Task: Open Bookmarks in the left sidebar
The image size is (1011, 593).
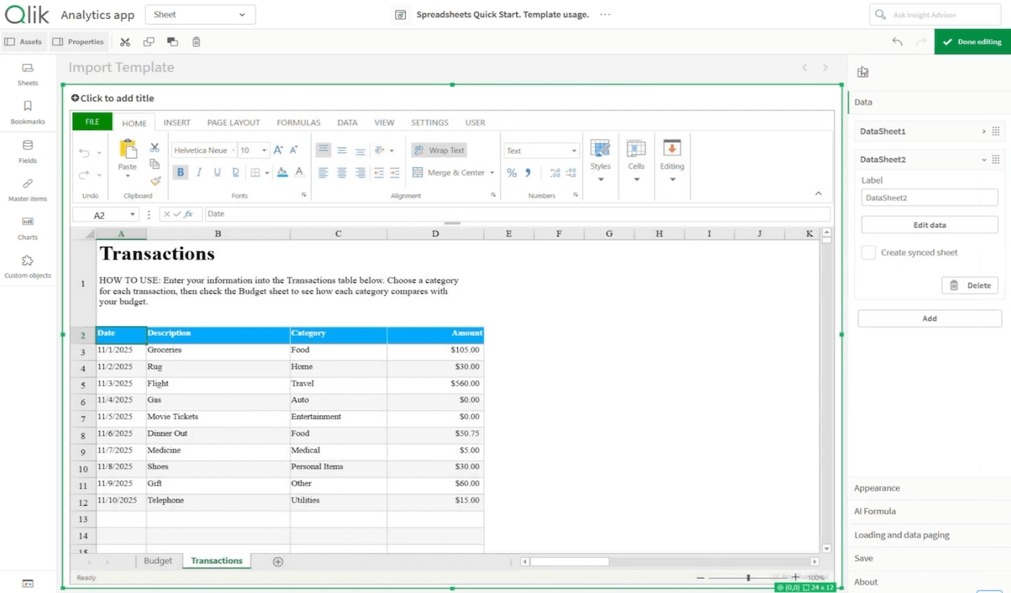Action: pos(27,113)
